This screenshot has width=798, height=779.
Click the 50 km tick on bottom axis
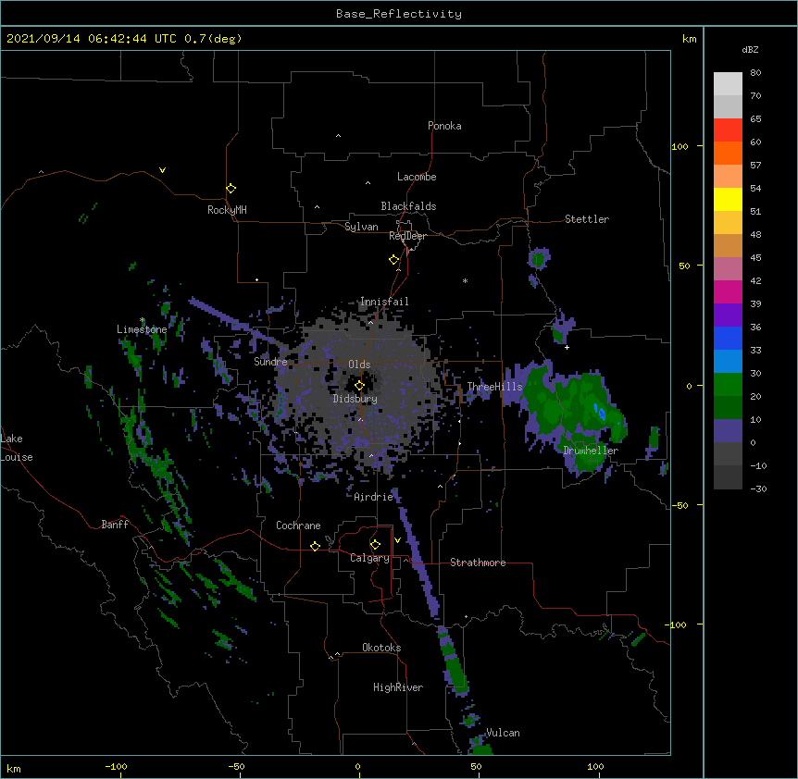(476, 766)
